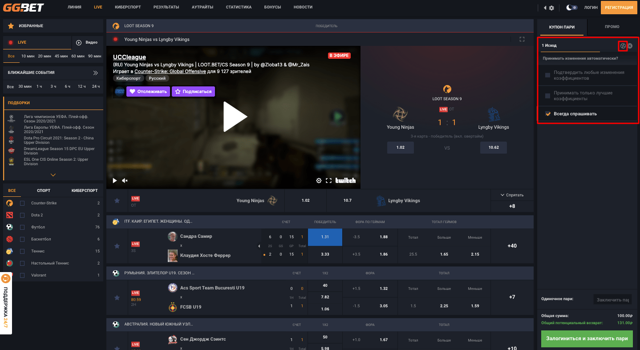Select odds 10.62 for Lyngby Vikings
Viewport: 640px width, 350px height.
pos(494,147)
